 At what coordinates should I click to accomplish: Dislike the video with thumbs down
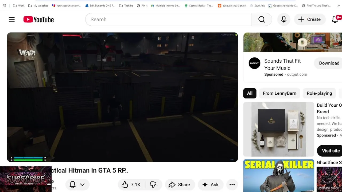tap(153, 185)
